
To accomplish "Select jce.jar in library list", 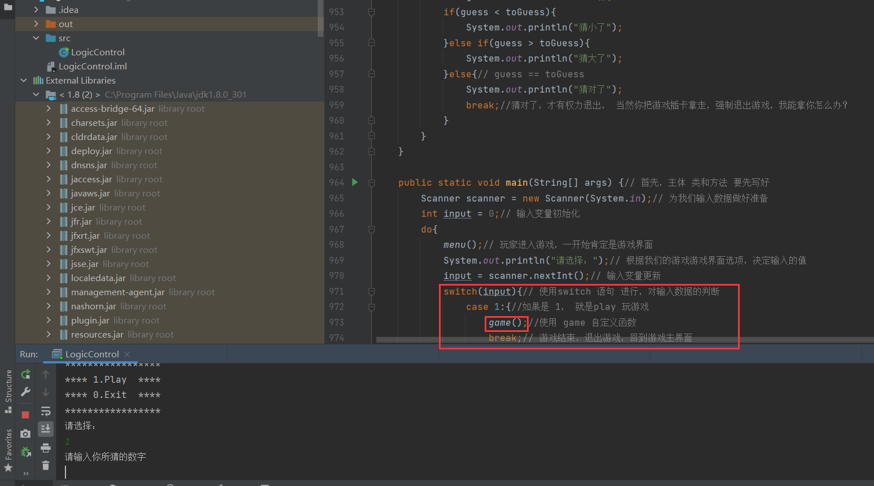I will (x=83, y=207).
